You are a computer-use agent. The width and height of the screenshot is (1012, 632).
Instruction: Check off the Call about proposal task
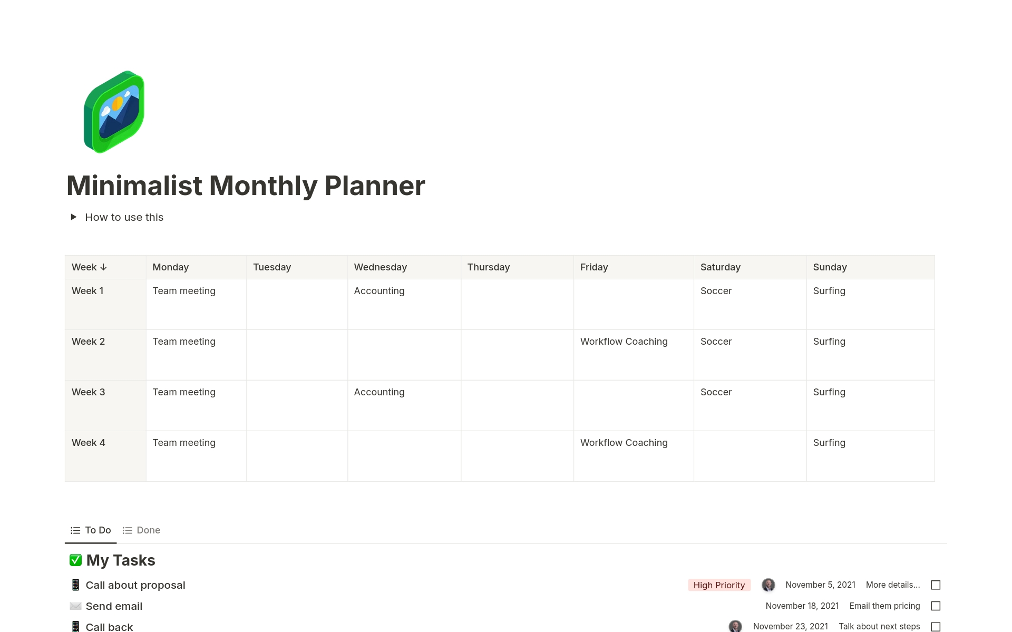point(936,585)
